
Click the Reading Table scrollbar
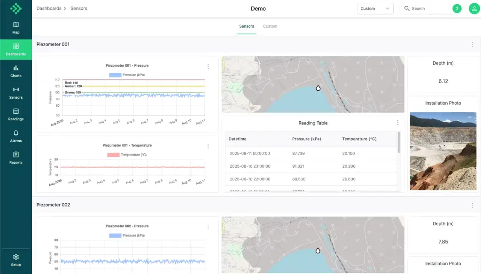399,142
